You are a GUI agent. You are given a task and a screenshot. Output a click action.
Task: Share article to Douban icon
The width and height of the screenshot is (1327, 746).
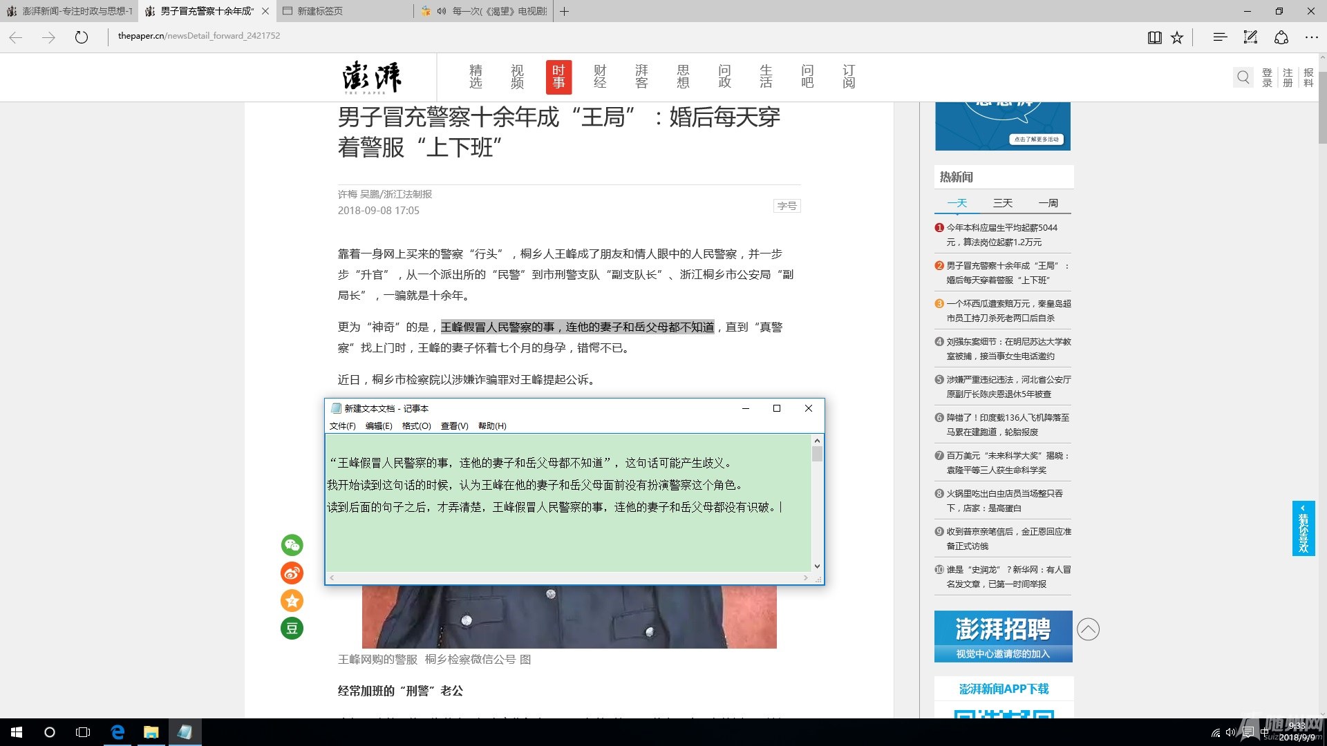[x=292, y=628]
